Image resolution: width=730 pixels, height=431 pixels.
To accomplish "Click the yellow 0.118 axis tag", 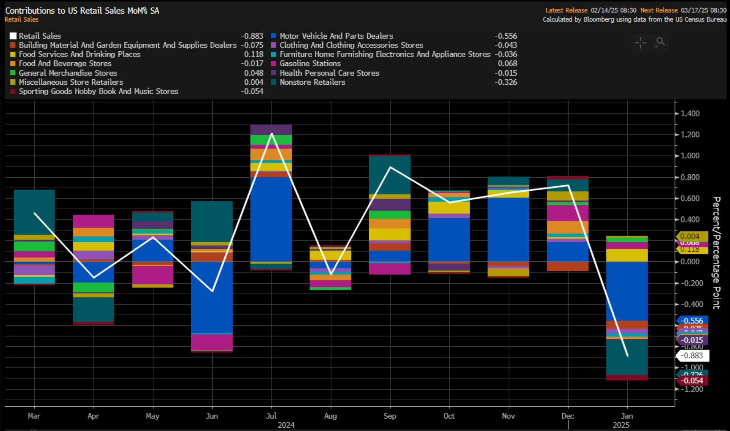I will (x=691, y=250).
